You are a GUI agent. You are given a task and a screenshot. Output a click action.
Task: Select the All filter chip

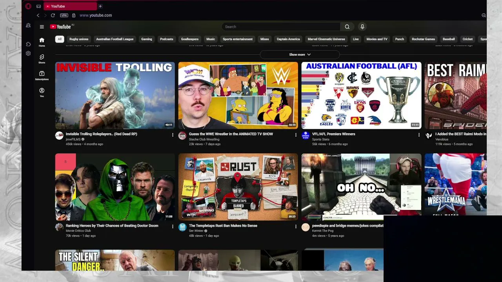coord(60,39)
